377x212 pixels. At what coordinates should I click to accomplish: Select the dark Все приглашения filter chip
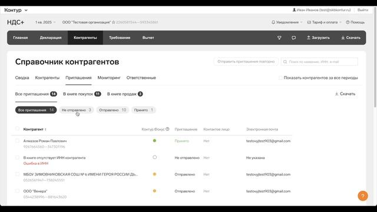36,110
